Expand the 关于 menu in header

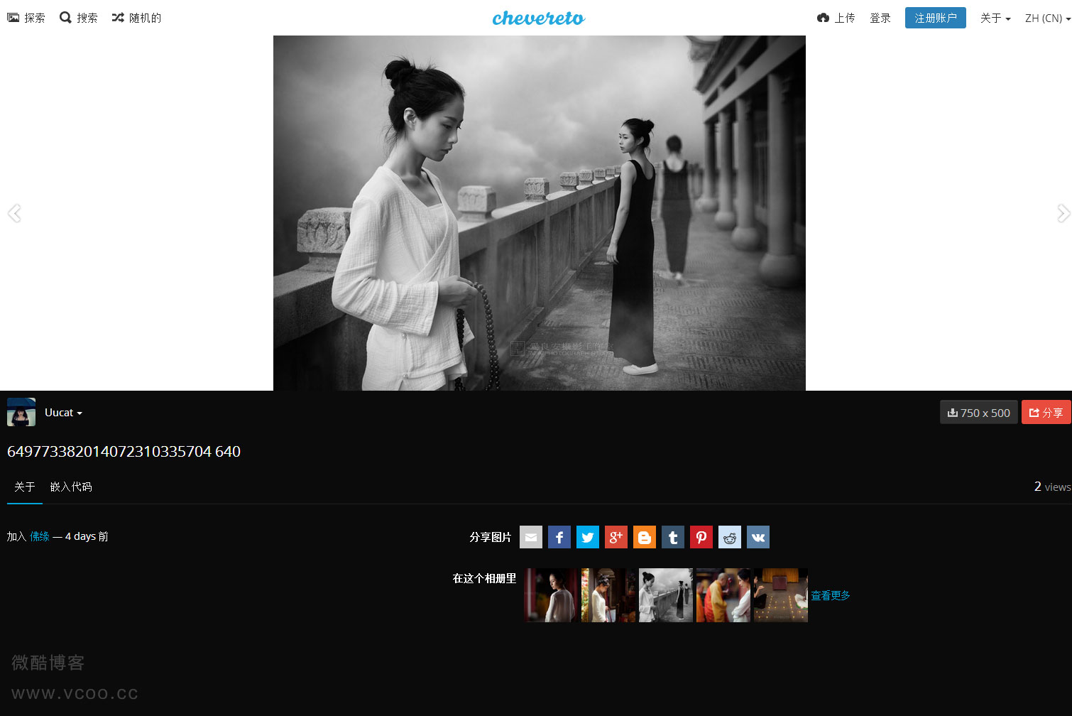point(995,18)
